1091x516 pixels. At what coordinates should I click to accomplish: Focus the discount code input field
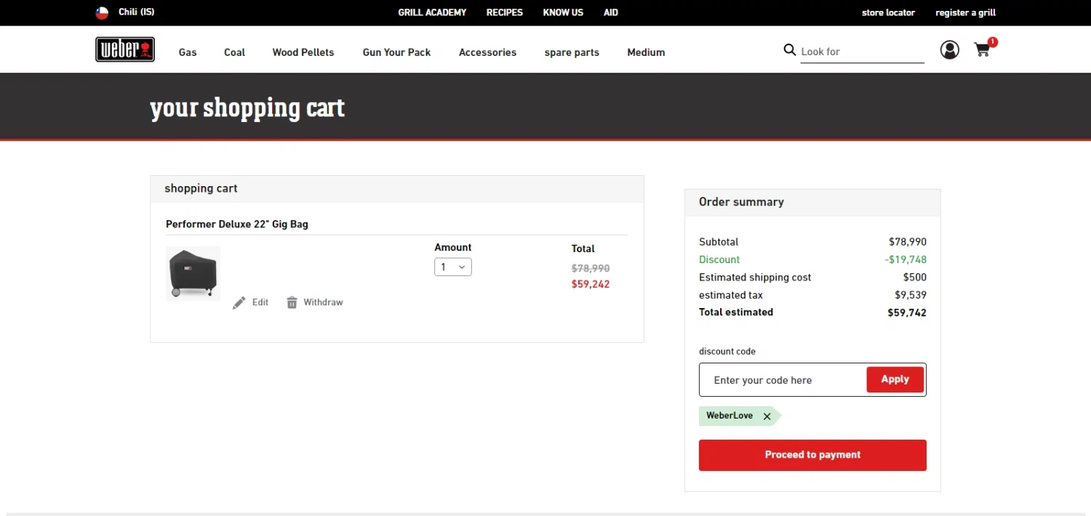783,380
